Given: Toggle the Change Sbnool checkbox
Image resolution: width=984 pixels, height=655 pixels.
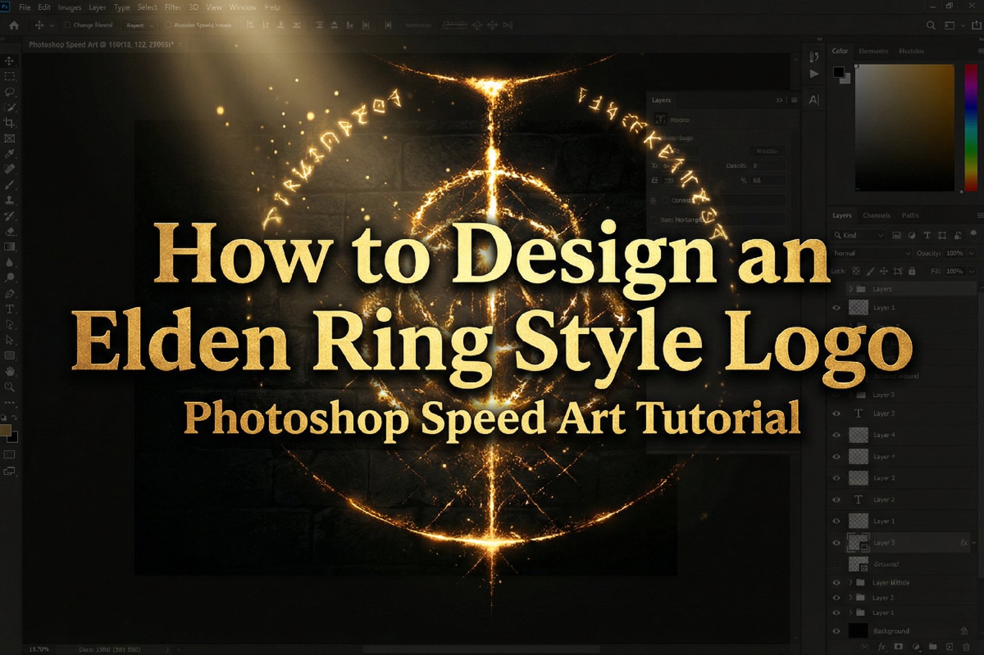Looking at the screenshot, I should 68,25.
